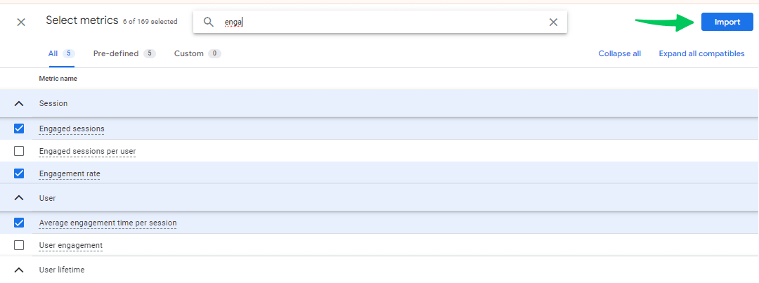Screen dimensions: 759x283
Task: Click Collapse all link
Action: coord(619,53)
